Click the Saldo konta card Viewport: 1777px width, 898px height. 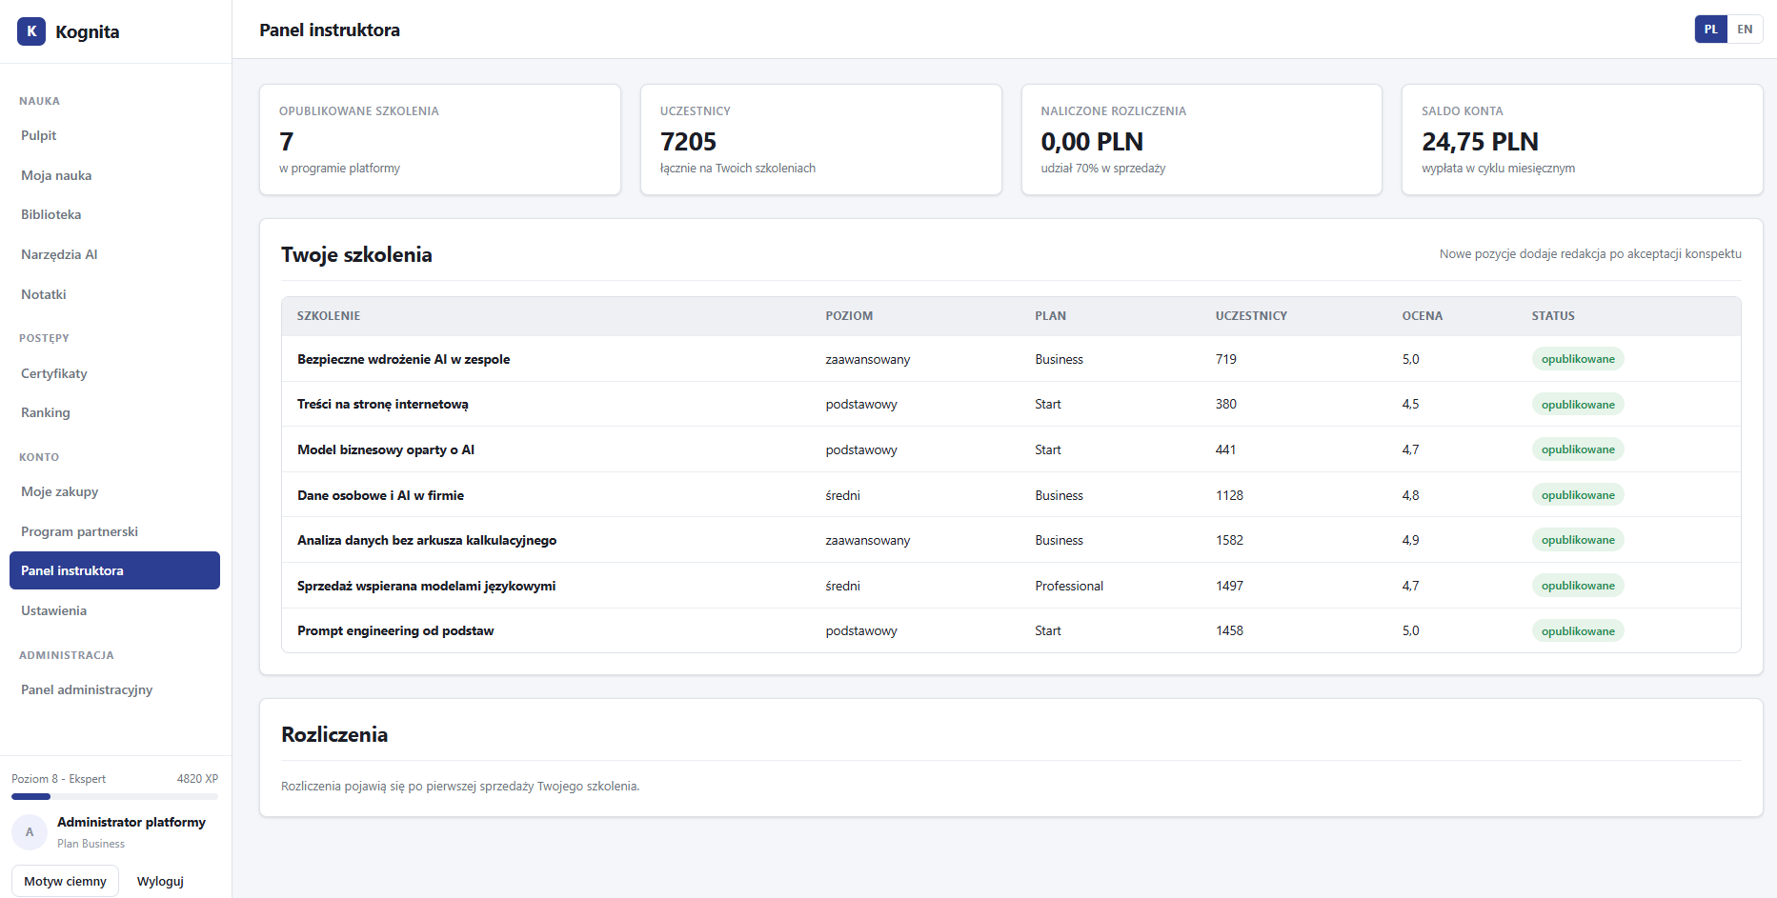[1583, 140]
